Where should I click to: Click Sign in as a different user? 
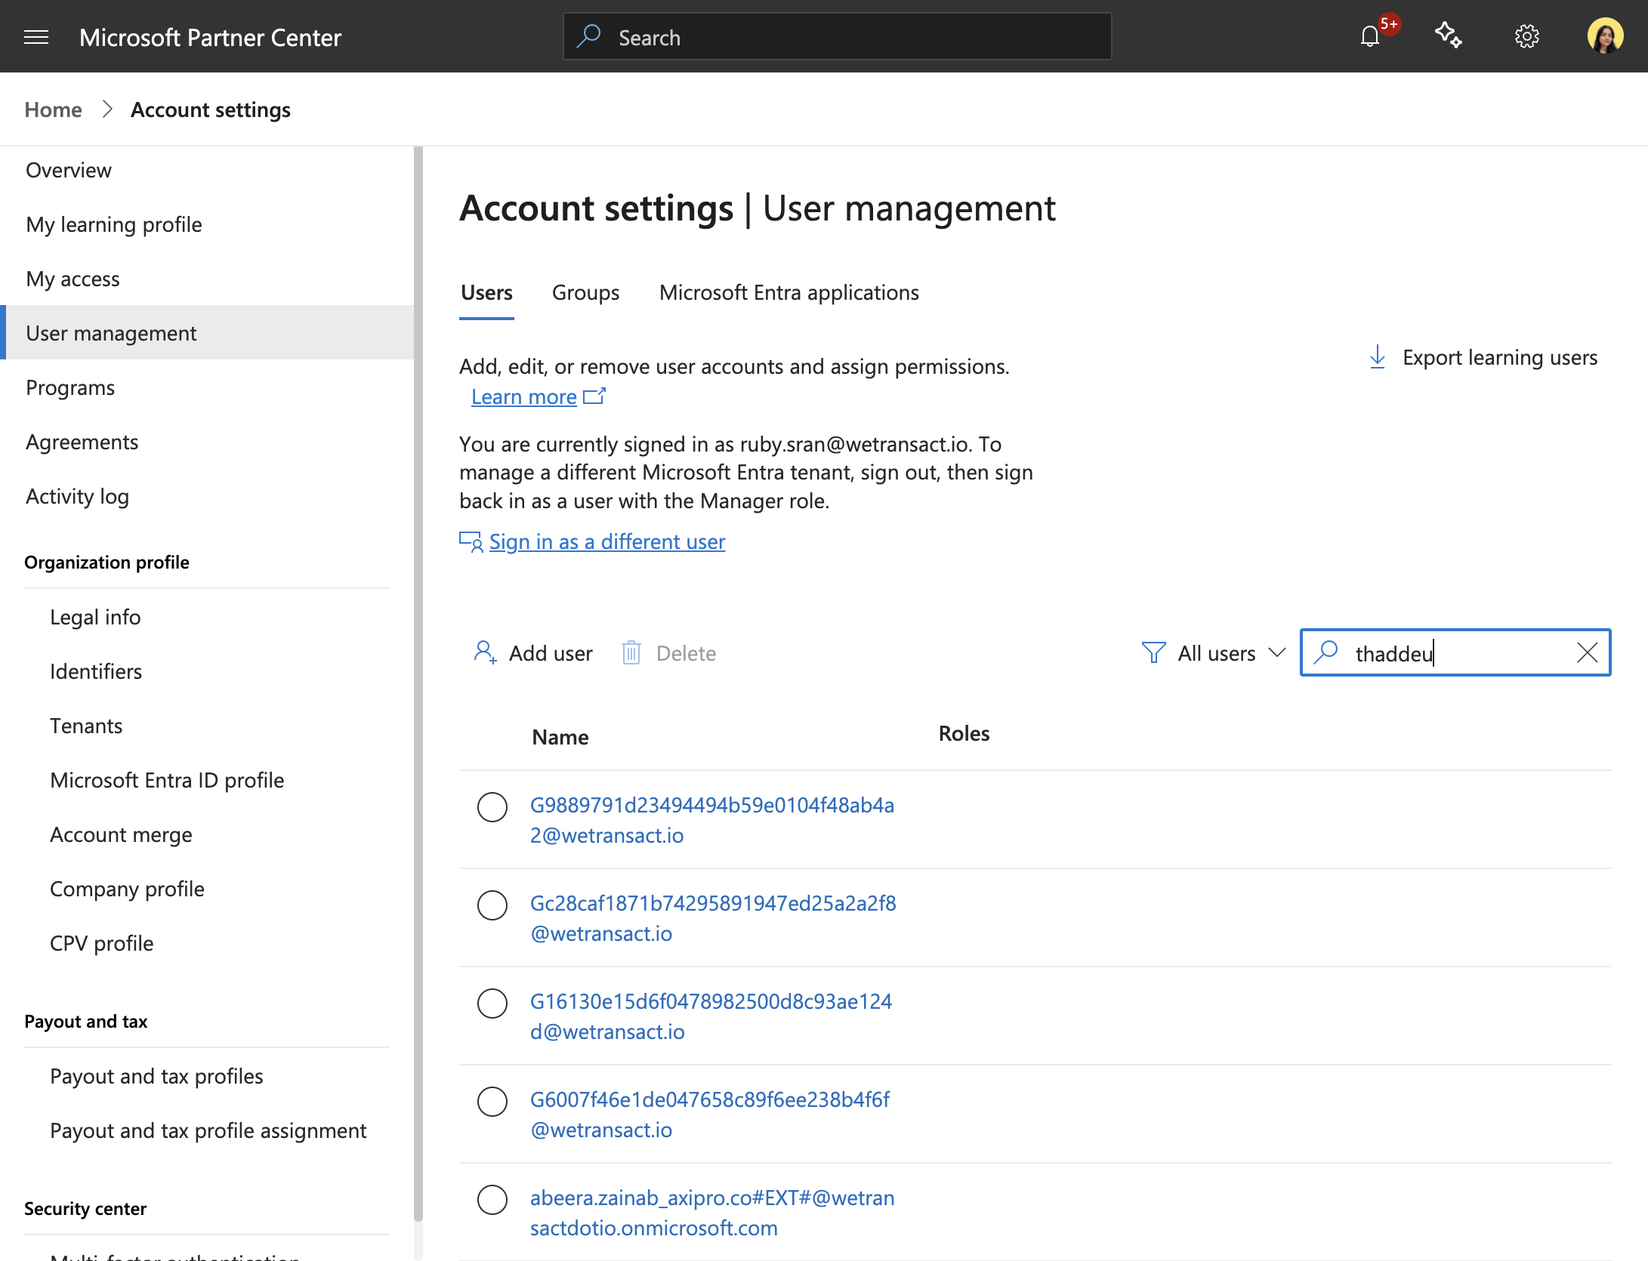tap(606, 541)
